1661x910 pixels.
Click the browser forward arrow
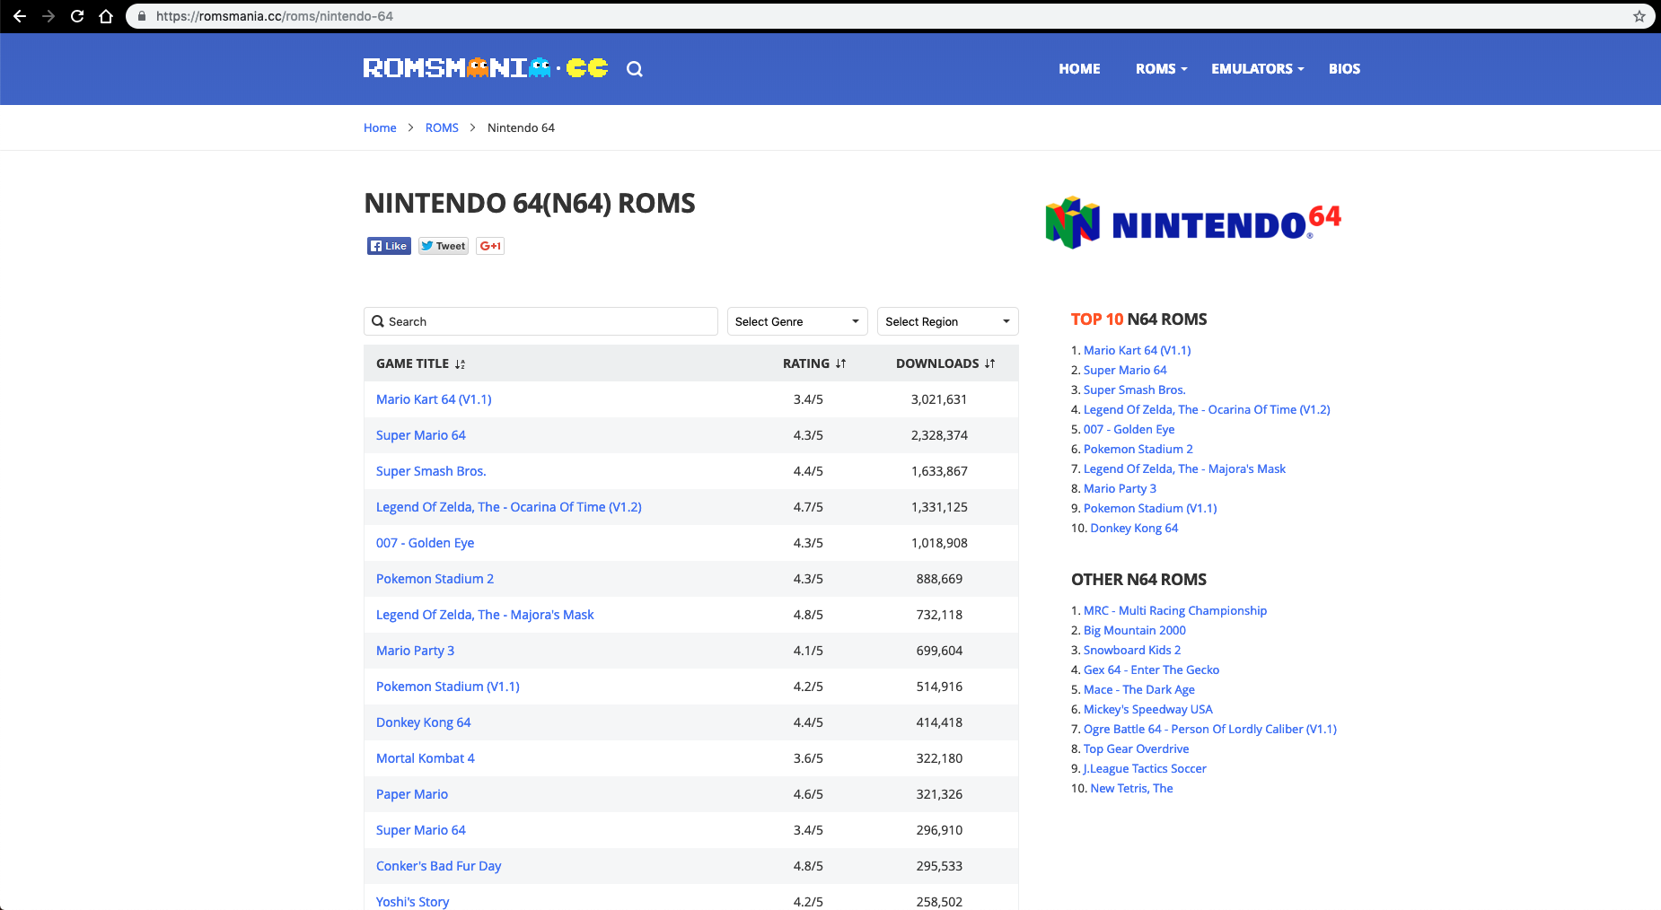pyautogui.click(x=48, y=16)
